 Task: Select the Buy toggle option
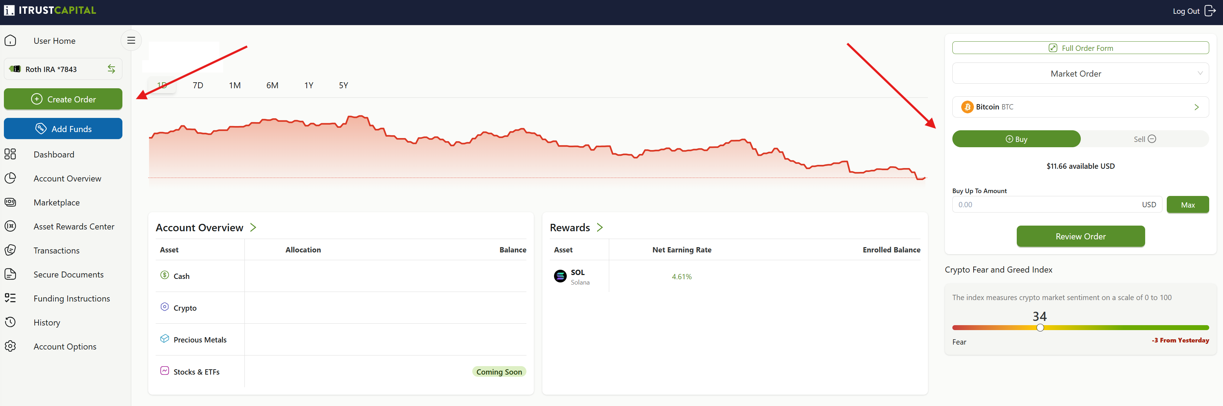pyautogui.click(x=1016, y=139)
